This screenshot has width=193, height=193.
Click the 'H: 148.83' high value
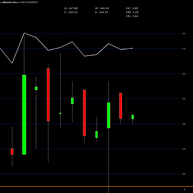102,8
